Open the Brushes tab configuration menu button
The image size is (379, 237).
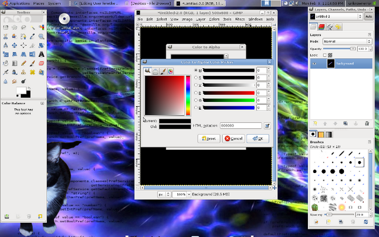tap(370, 142)
